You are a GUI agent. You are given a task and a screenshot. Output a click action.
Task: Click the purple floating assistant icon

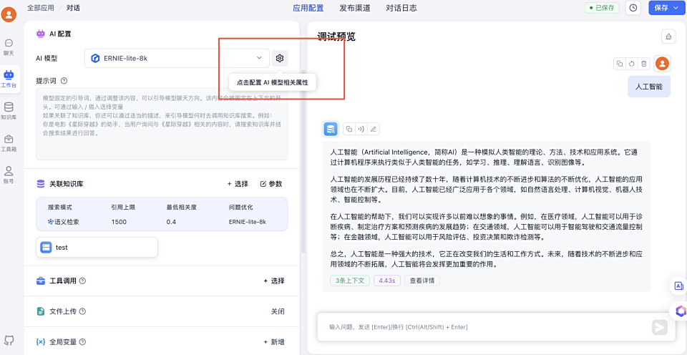[x=680, y=311]
